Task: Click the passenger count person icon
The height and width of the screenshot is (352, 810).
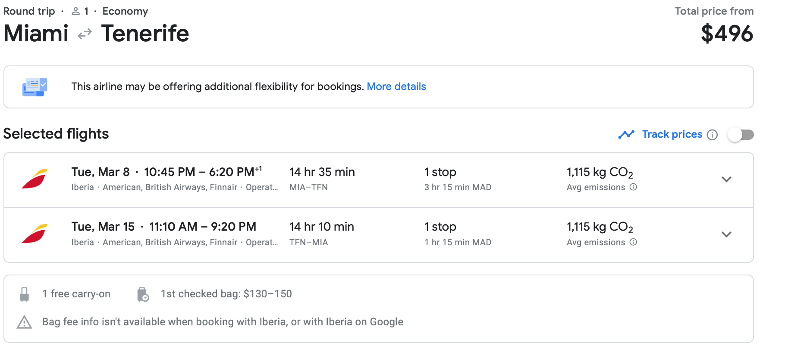Action: click(76, 11)
